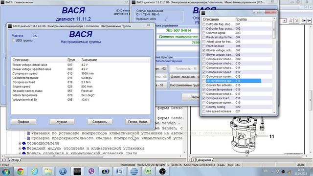Sort by the Значение column header
Screen dimensions: 313x176
(x=89, y=60)
